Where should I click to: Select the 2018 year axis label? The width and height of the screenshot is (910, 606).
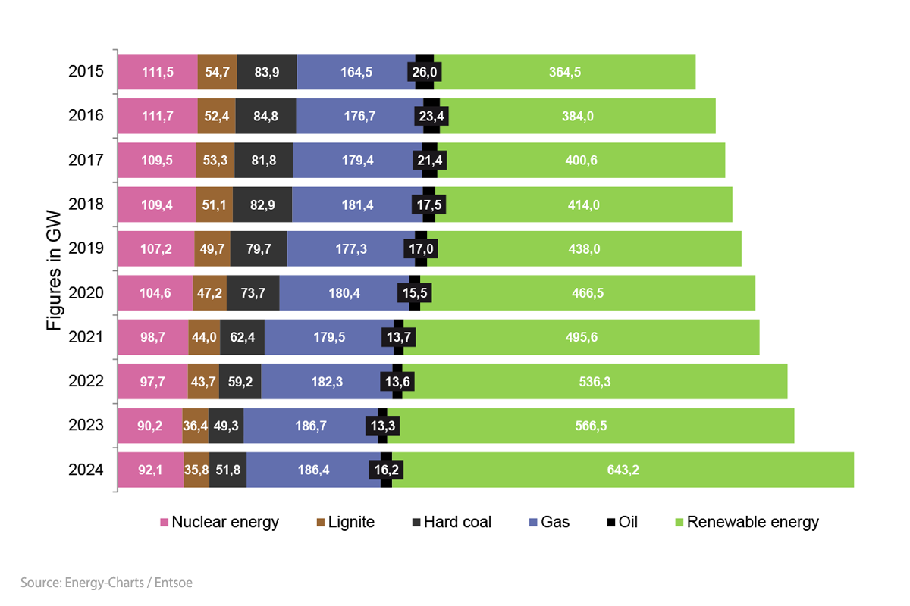pyautogui.click(x=86, y=205)
